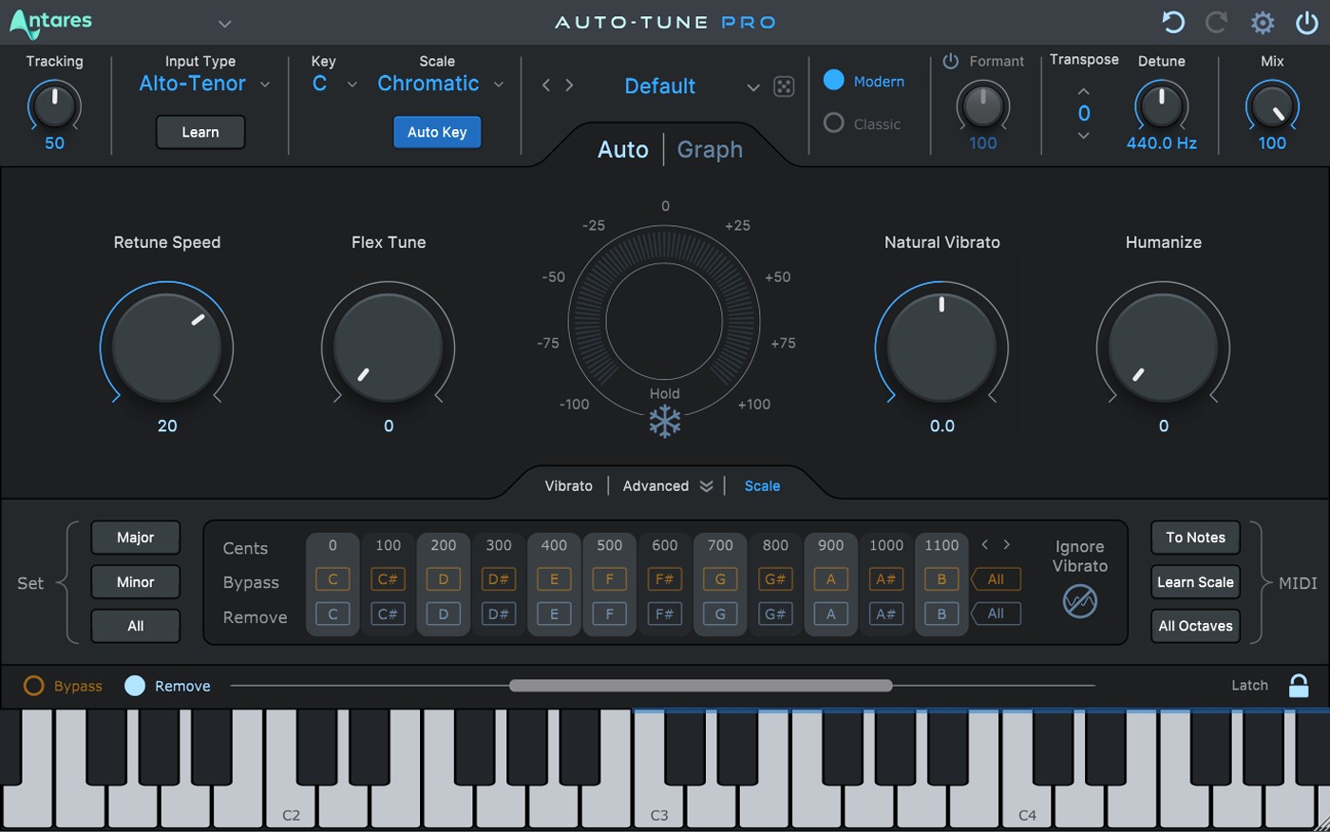The height and width of the screenshot is (832, 1330).
Task: Increase Transpose with the up arrow
Action: 1084,92
